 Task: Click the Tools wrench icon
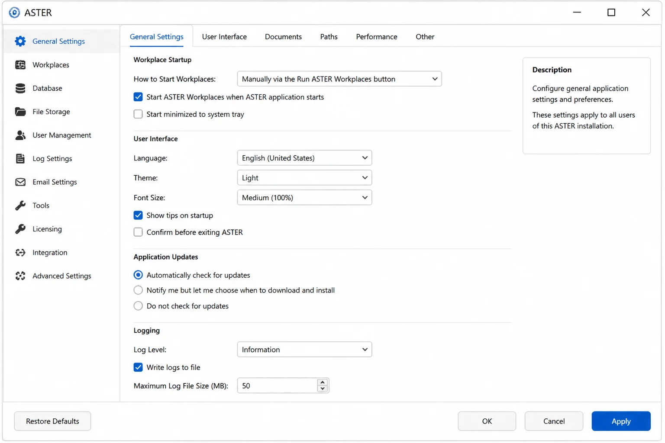click(x=20, y=205)
